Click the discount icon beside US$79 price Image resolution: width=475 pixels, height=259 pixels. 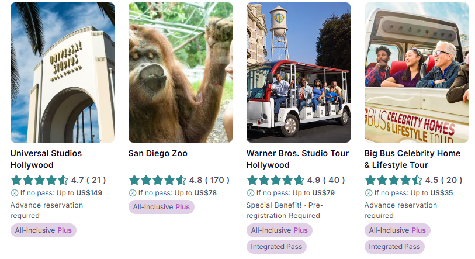click(x=251, y=193)
